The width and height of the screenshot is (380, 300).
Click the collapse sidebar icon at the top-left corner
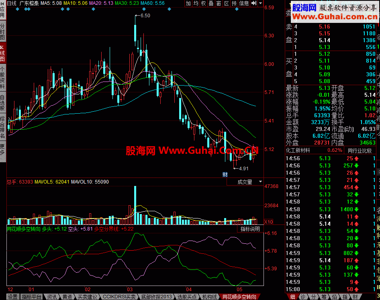pyautogui.click(x=2, y=3)
